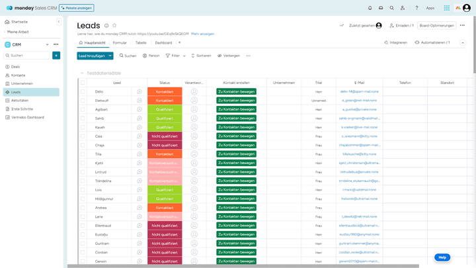476x268 pixels.
Task: Open the products switcher grid icon
Action: [x=447, y=8]
